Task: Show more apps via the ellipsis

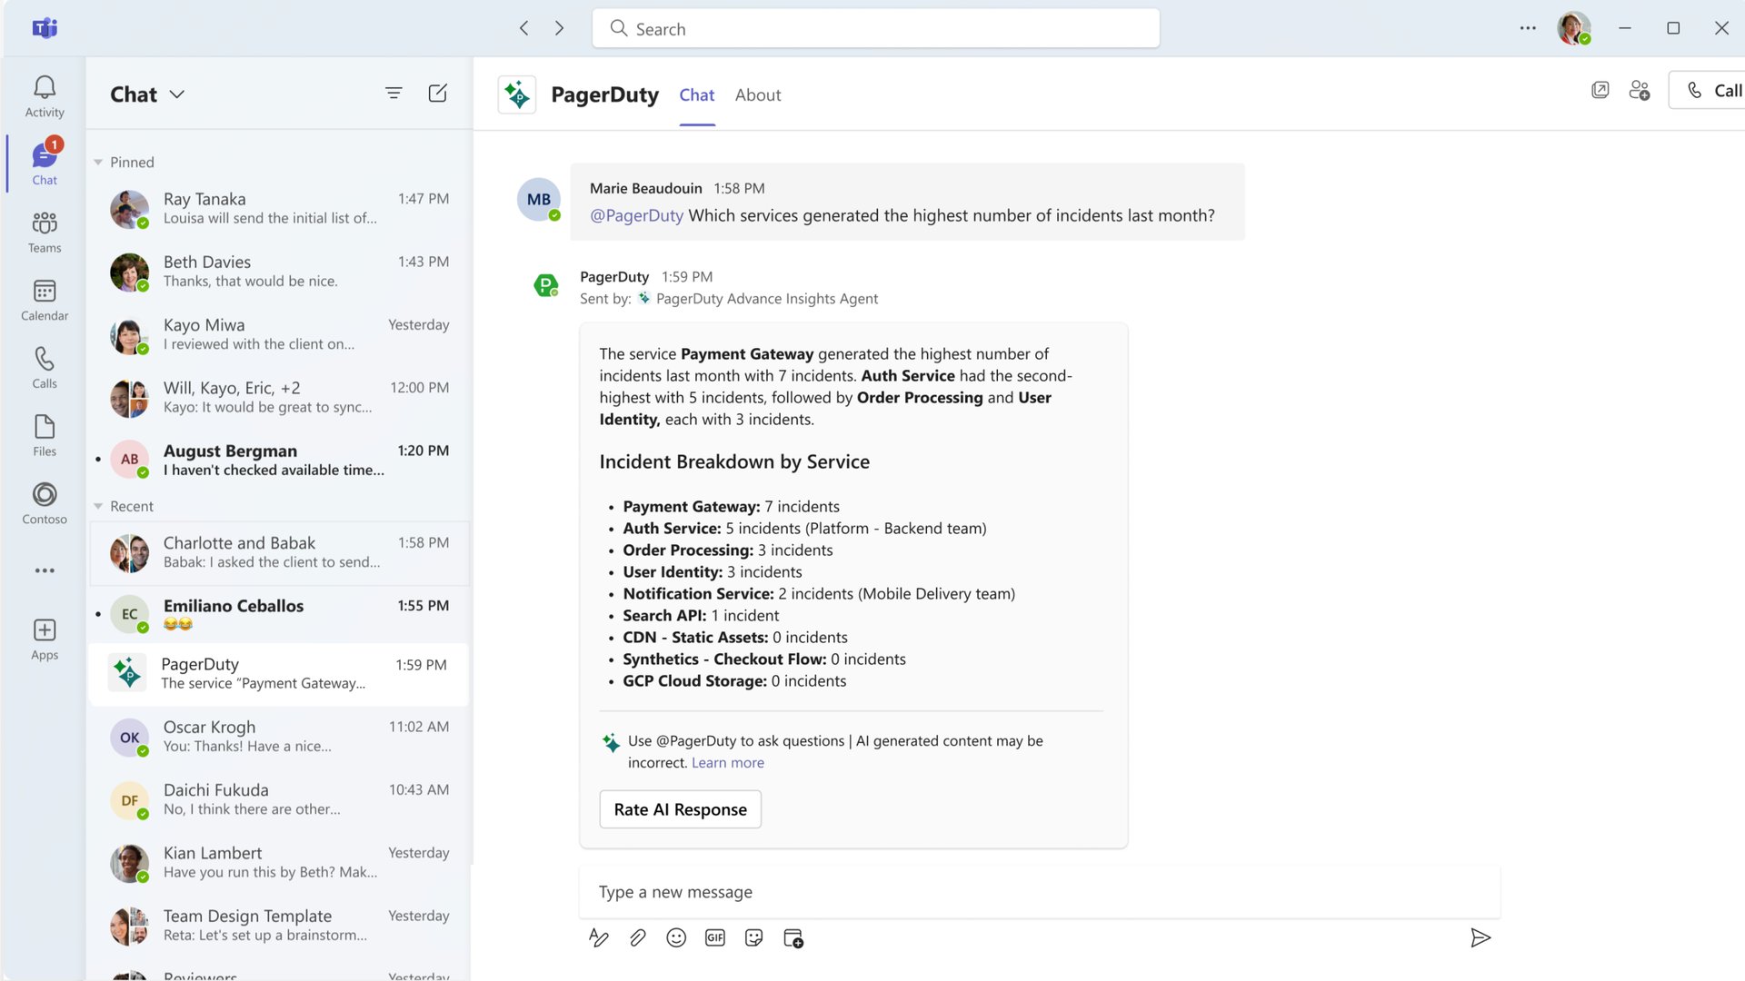Action: pyautogui.click(x=45, y=570)
